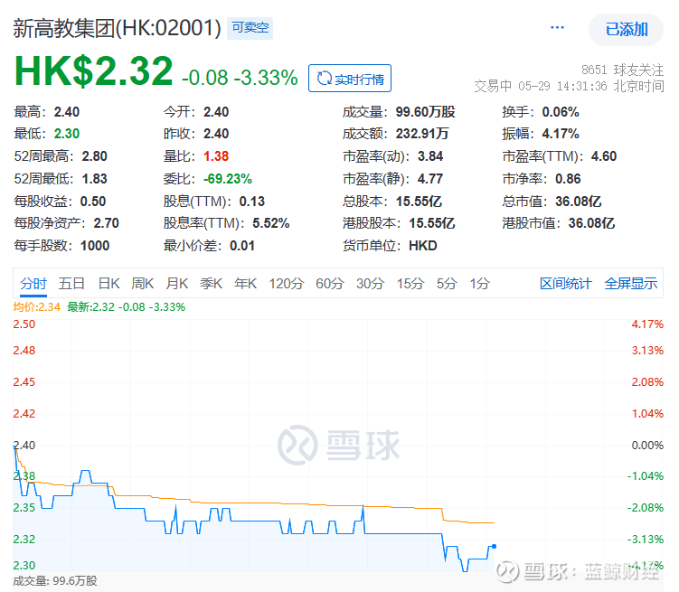Image resolution: width=679 pixels, height=592 pixels.
Task: Click the 已添加 button
Action: pyautogui.click(x=626, y=30)
